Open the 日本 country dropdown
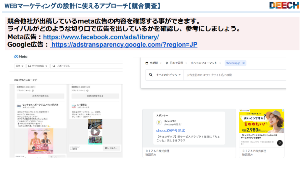Screen dimensions: 303x170 pyautogui.click(x=20, y=66)
